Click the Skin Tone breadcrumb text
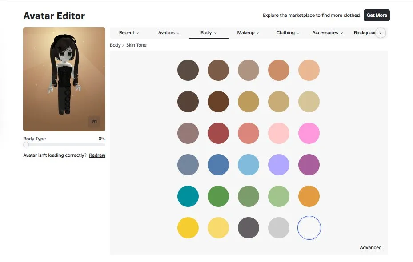 136,45
